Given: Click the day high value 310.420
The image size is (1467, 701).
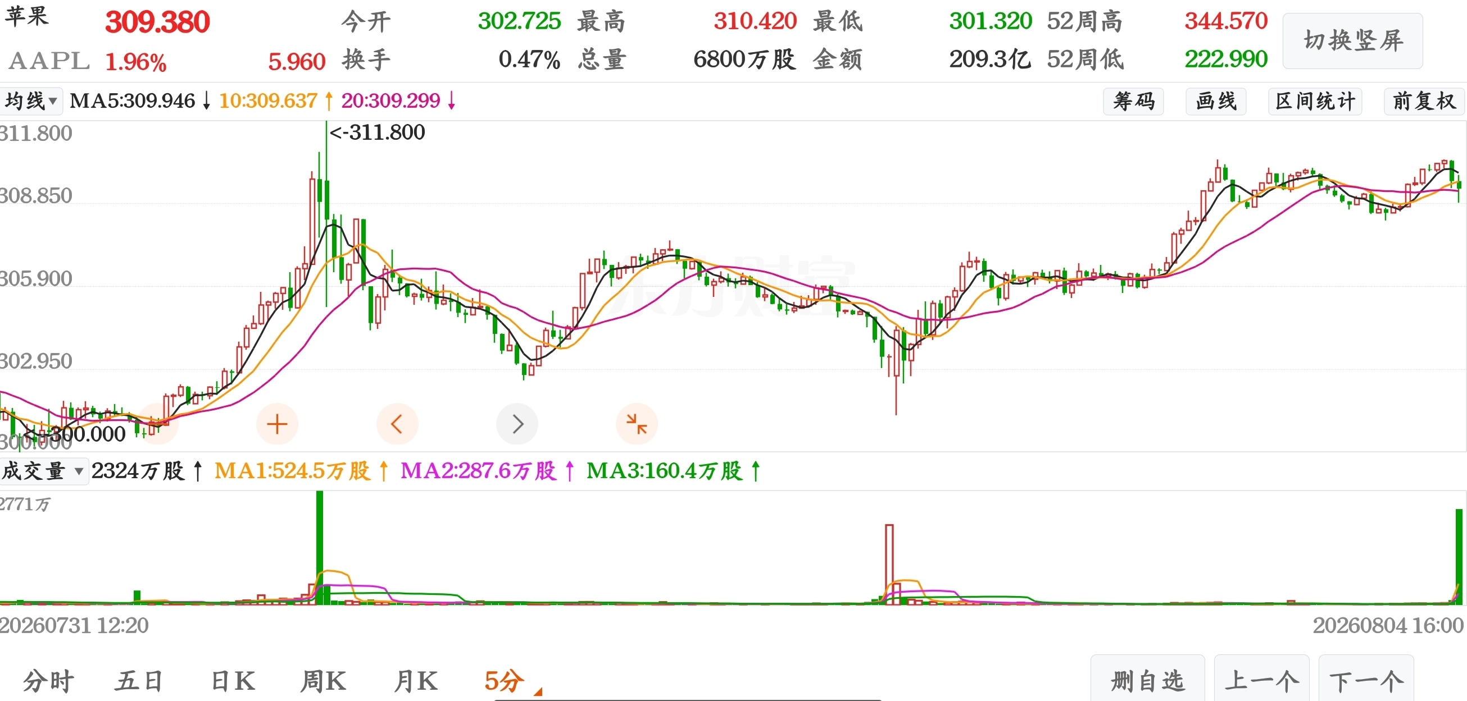Looking at the screenshot, I should [x=755, y=21].
